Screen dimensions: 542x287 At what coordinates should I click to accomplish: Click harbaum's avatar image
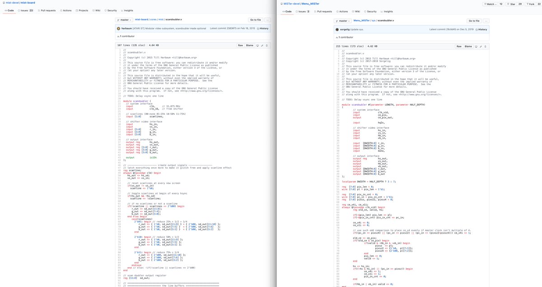[x=118, y=28]
